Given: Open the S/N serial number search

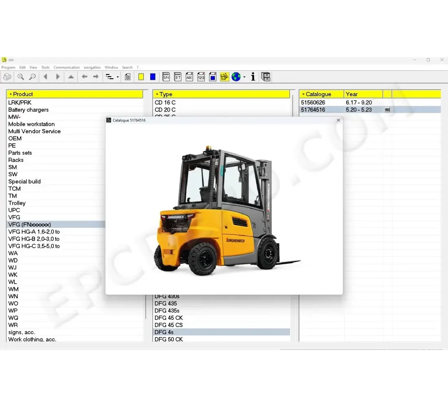Looking at the screenshot, I should (166, 77).
